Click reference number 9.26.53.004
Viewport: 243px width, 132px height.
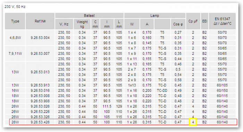40,38
